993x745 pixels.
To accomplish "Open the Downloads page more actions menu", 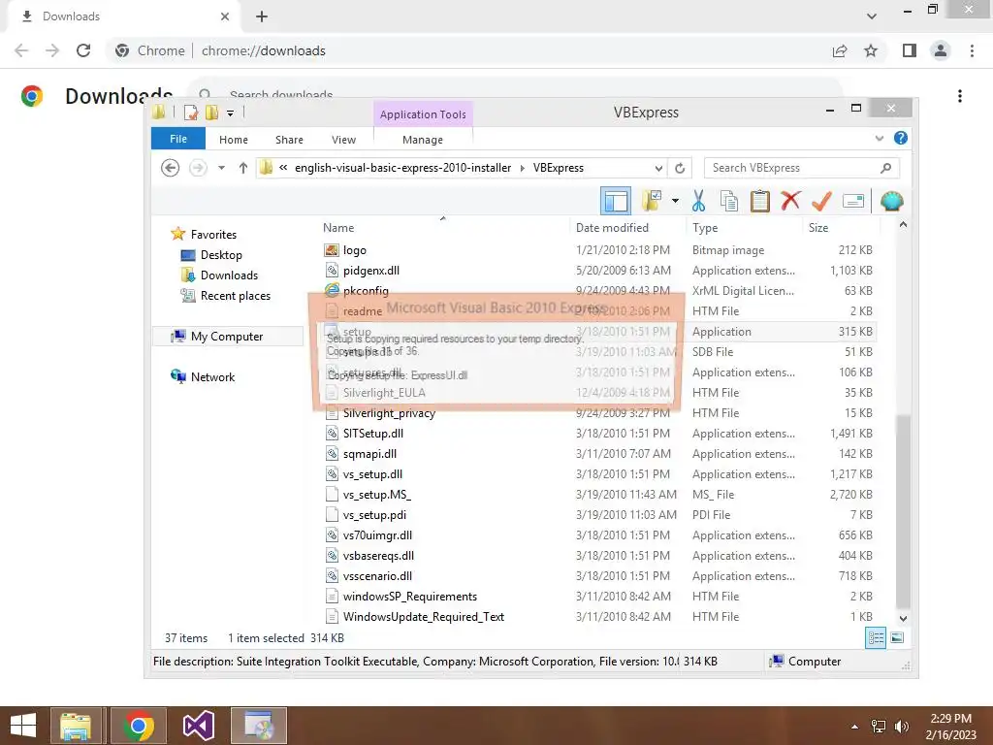I will [960, 96].
